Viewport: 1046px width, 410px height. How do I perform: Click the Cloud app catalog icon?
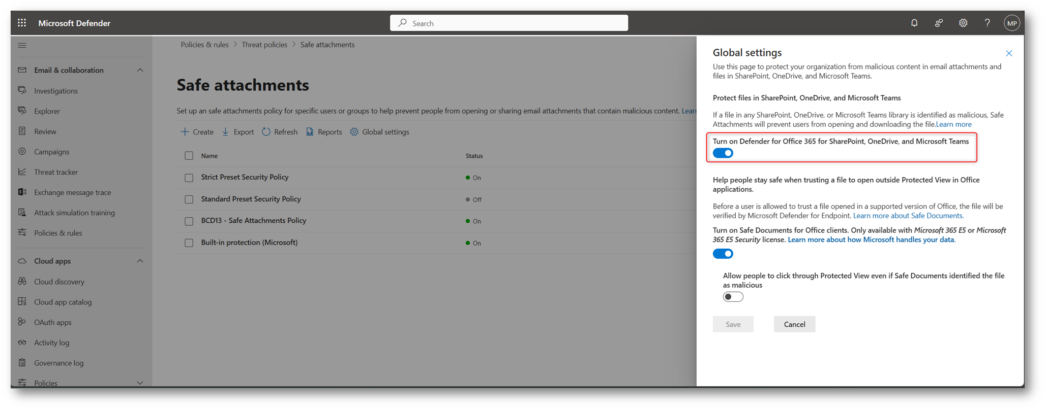pyautogui.click(x=22, y=301)
